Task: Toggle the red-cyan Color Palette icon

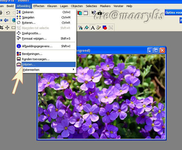Action: click(x=80, y=13)
